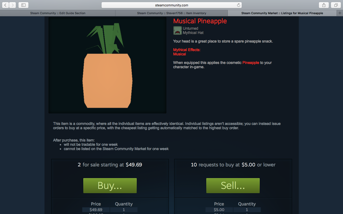Reload the page using the refresh icon
Screen dimensions: 343x214
pyautogui.click(x=238, y=5)
